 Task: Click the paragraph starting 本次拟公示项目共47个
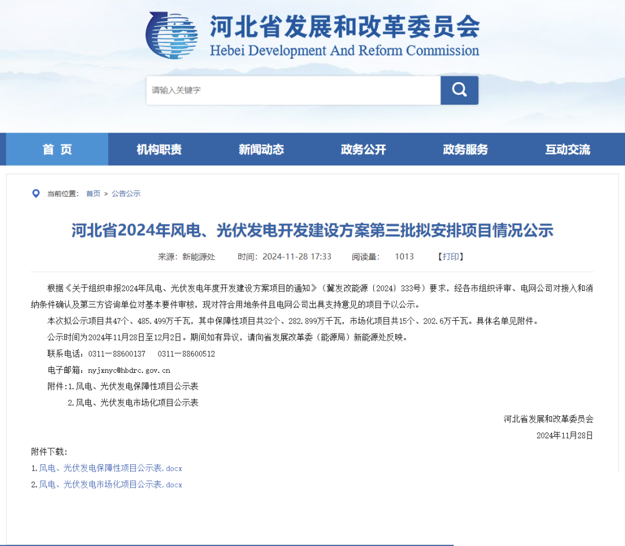(293, 321)
